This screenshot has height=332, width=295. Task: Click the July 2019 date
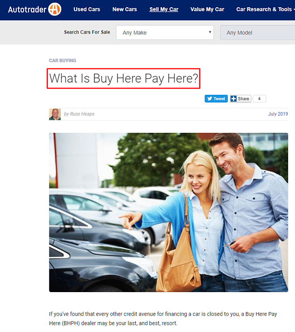278,114
